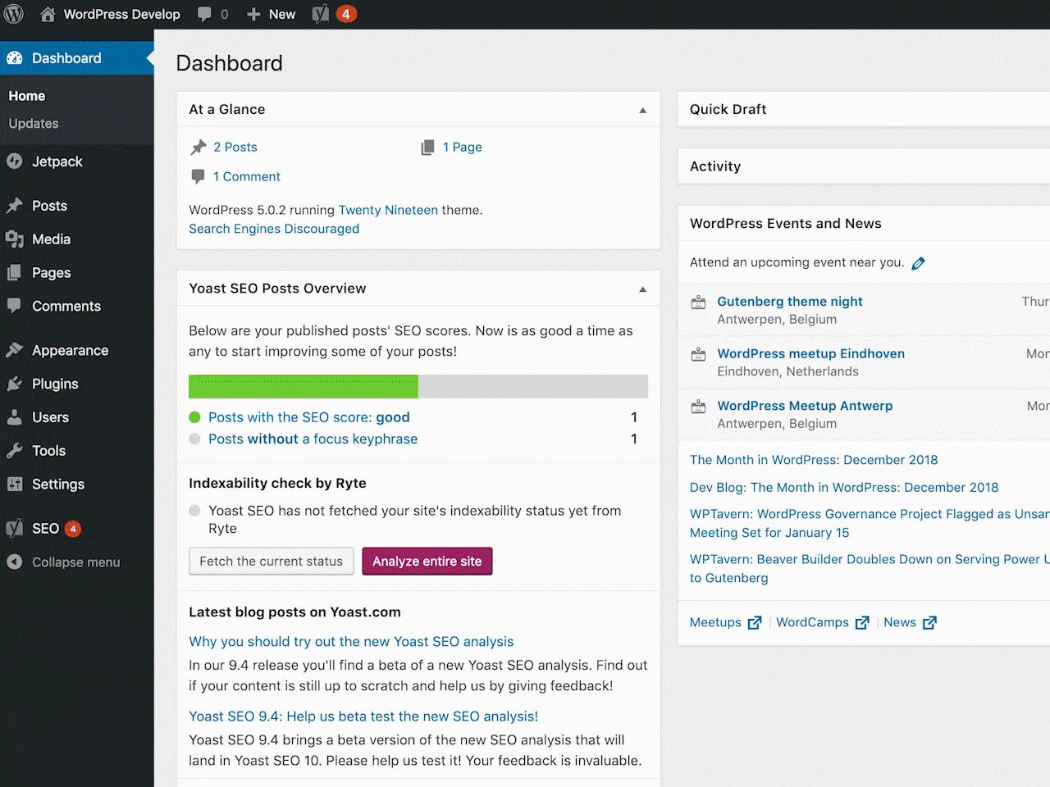Click the external link icon beside WordCamps
Viewport: 1050px width, 787px height.
(862, 623)
